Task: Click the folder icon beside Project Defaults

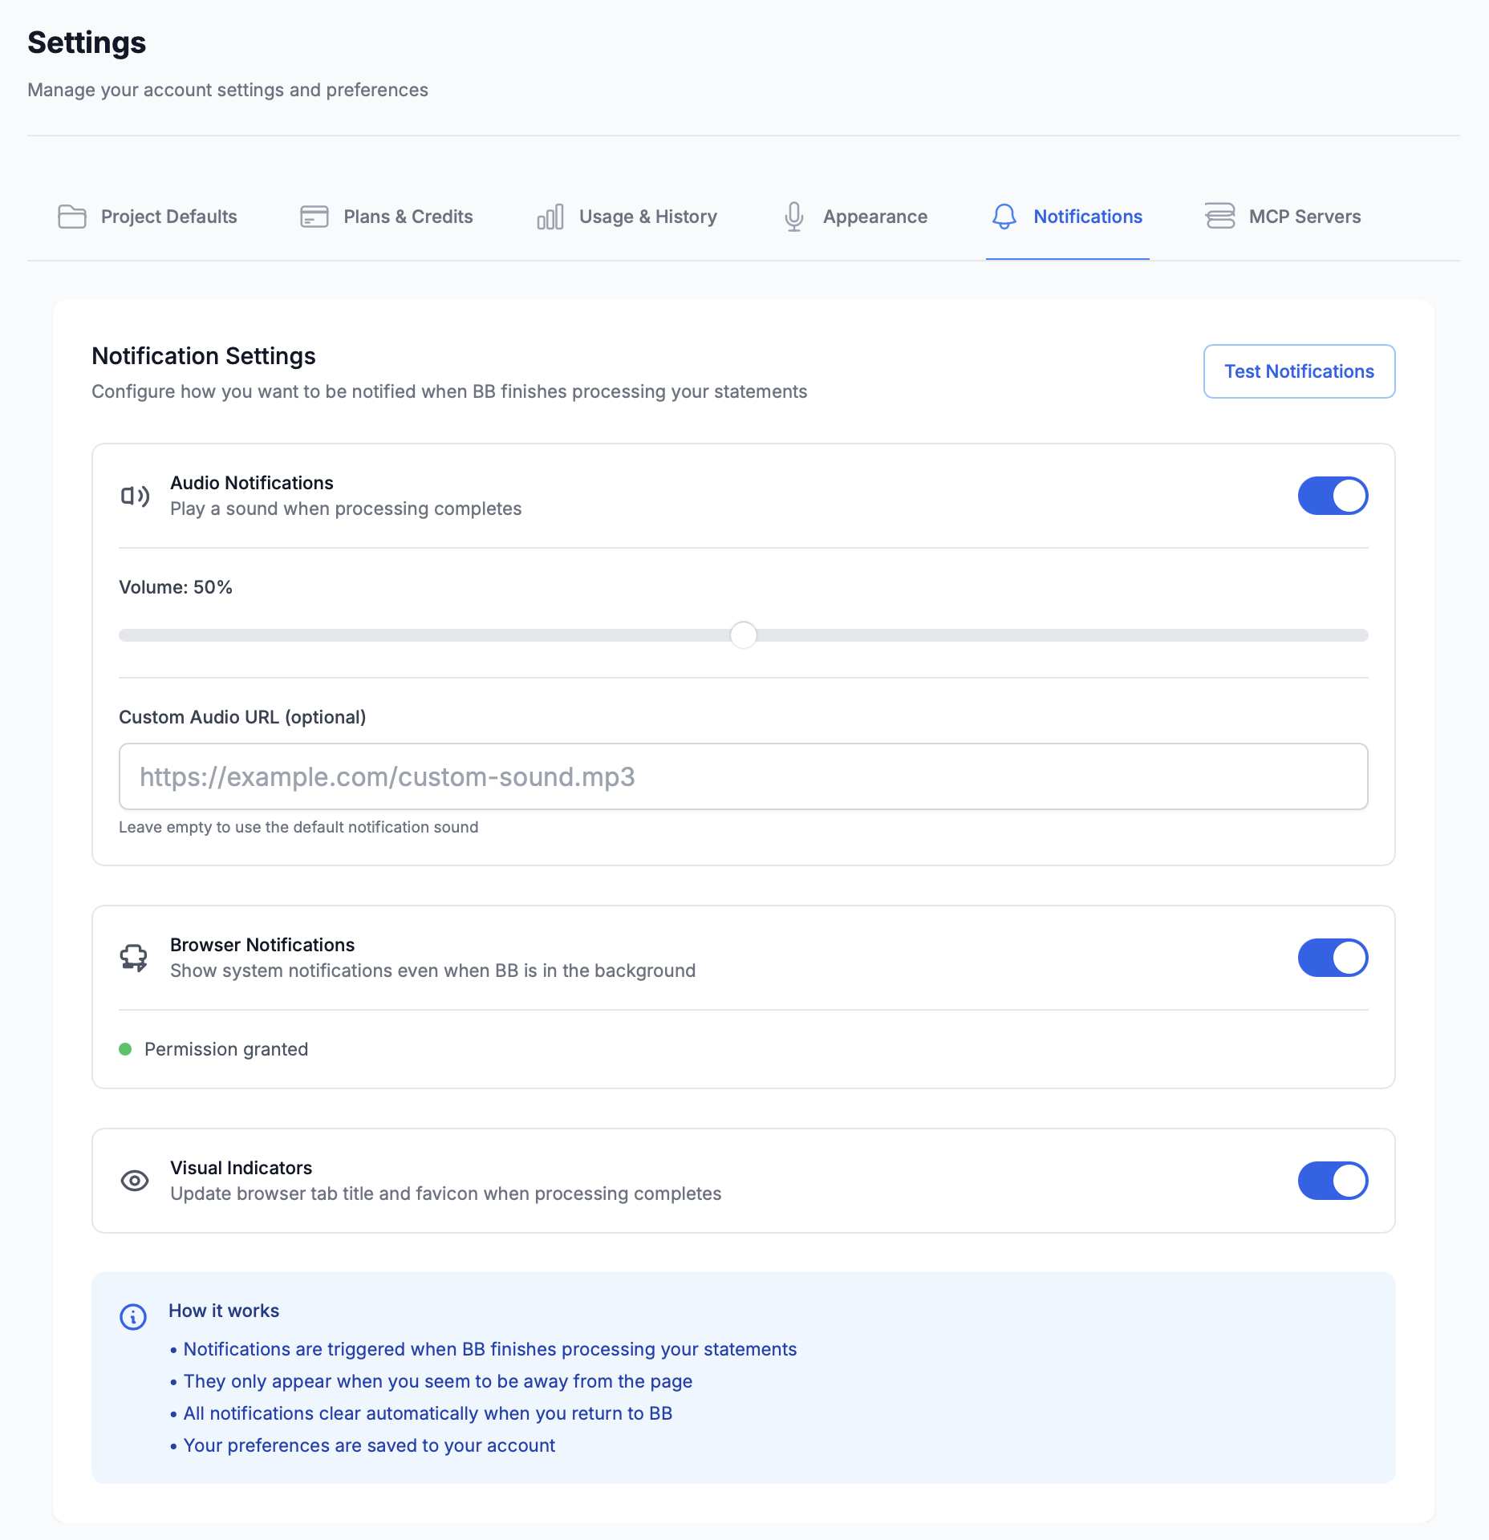Action: coord(72,217)
